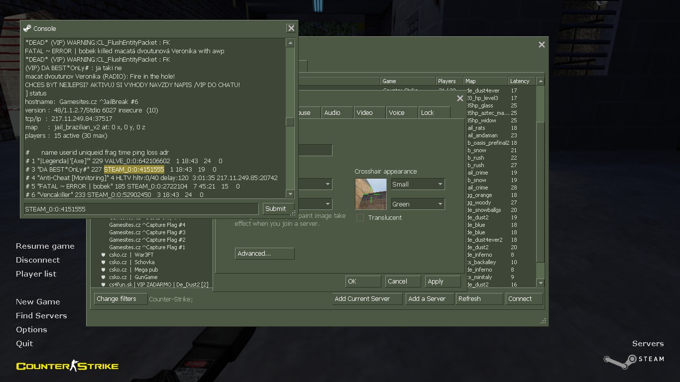This screenshot has height=382, width=680.
Task: Click Disconnect in main menu
Action: [38, 260]
